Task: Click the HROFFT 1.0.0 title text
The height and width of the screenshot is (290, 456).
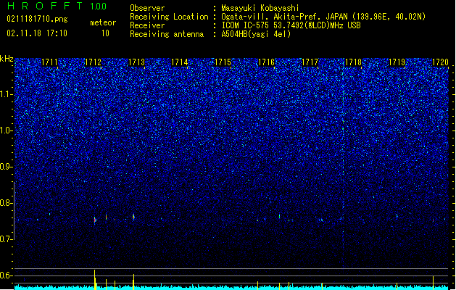Action: [x=57, y=6]
